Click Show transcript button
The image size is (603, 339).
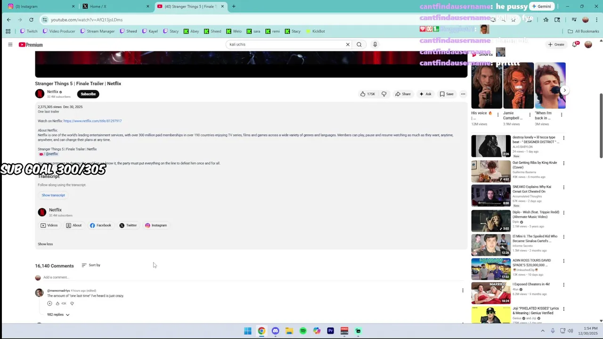pos(53,195)
